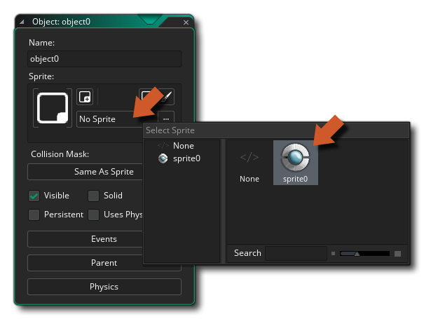Collapse the Object: object0 window triangle
Viewport: 424px width, 319px height.
click(22, 22)
